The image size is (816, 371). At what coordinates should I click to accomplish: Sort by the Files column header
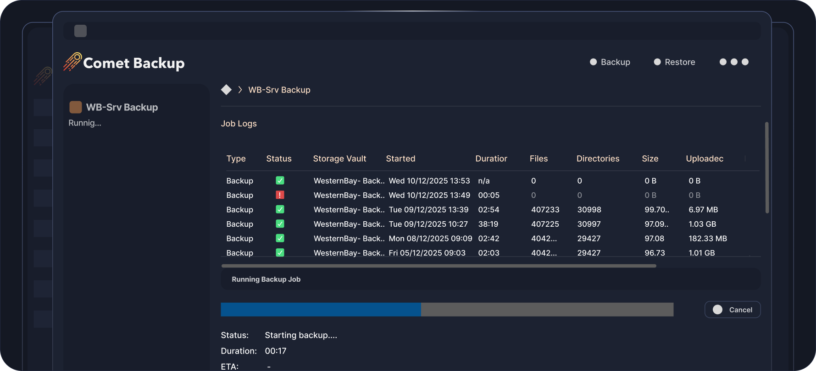point(538,158)
